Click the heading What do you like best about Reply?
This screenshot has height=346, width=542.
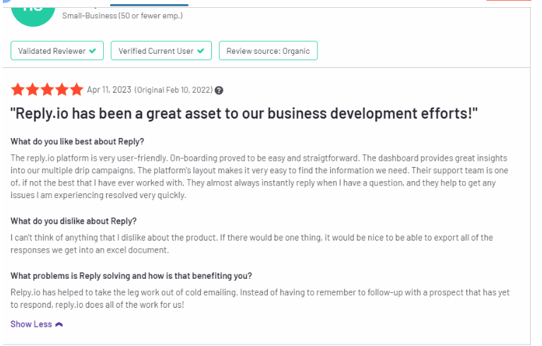coord(77,142)
